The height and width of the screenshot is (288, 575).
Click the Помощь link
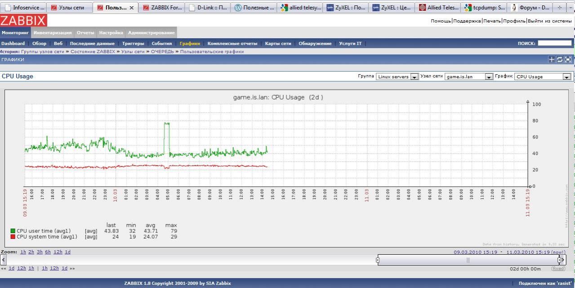pyautogui.click(x=441, y=21)
